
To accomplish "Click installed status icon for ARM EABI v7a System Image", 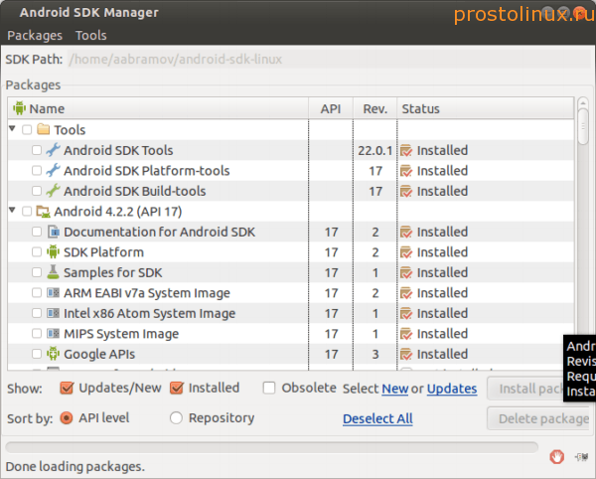I will 406,293.
